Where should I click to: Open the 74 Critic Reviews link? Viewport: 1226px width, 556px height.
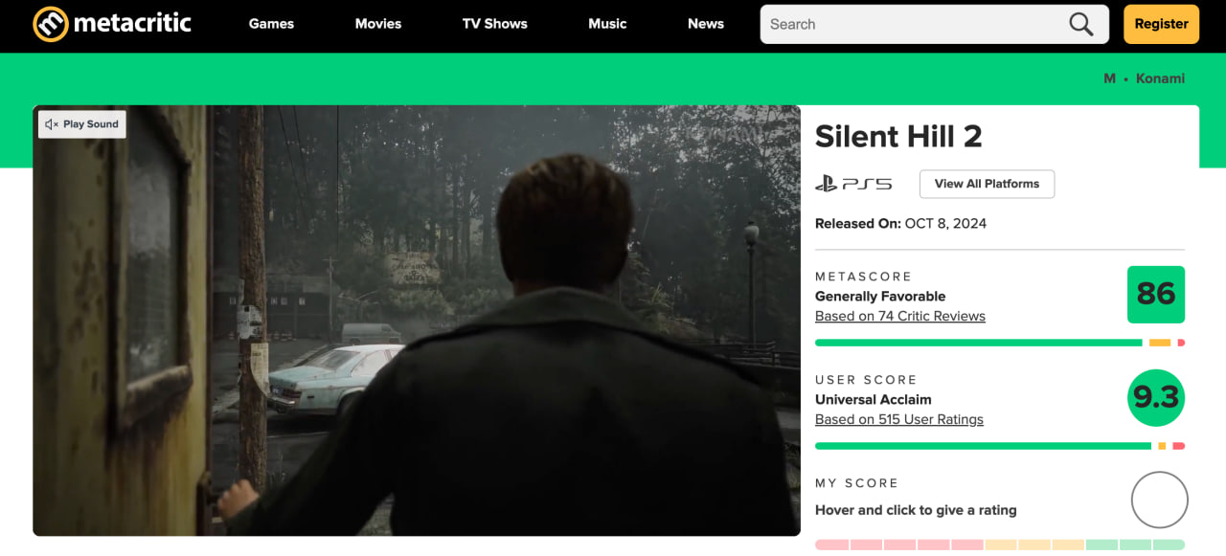[899, 316]
